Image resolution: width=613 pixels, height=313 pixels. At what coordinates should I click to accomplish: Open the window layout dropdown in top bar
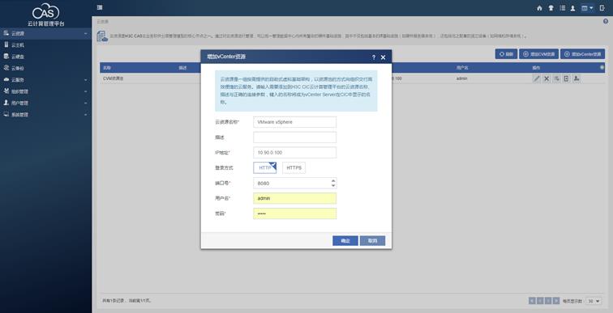pos(587,8)
